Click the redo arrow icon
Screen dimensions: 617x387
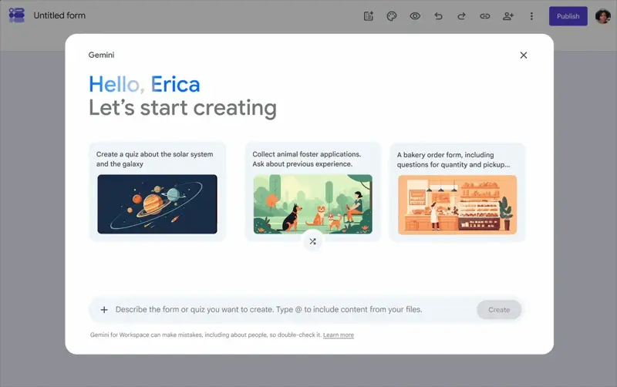[x=461, y=16]
